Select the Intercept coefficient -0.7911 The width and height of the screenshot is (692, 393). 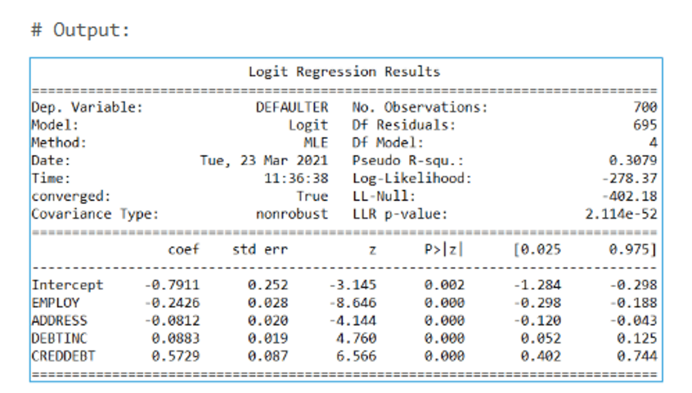pos(172,285)
